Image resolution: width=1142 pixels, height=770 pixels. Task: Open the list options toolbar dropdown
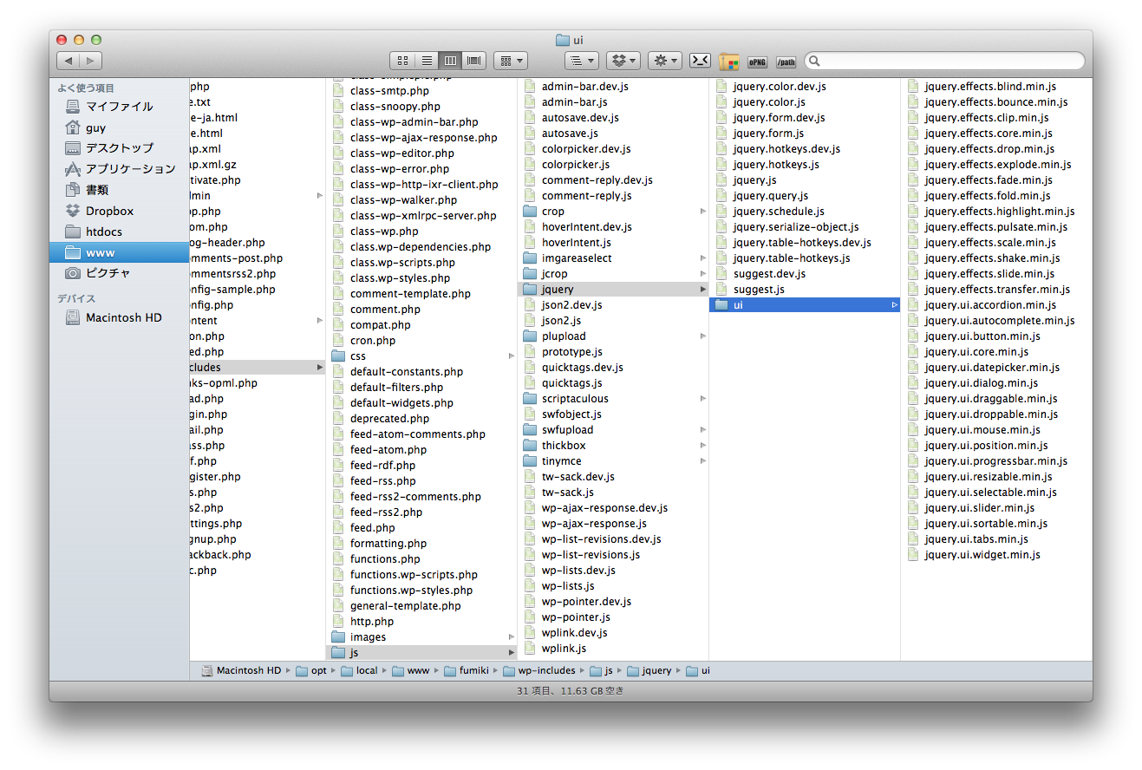coord(581,61)
